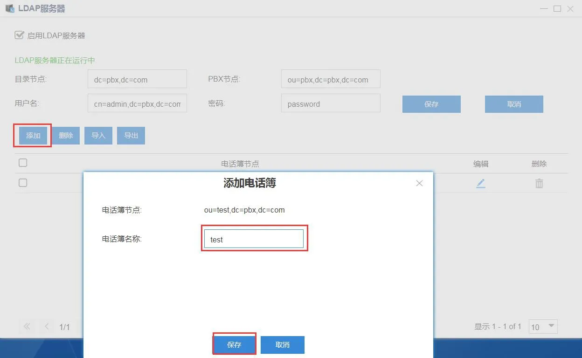Click the top 取消 button to cancel changes
Screen dimensions: 582x358
(513, 104)
